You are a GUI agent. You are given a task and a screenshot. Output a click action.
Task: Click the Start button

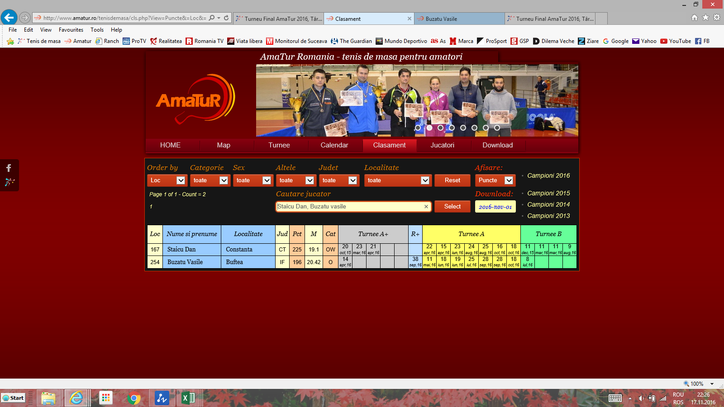pos(13,398)
